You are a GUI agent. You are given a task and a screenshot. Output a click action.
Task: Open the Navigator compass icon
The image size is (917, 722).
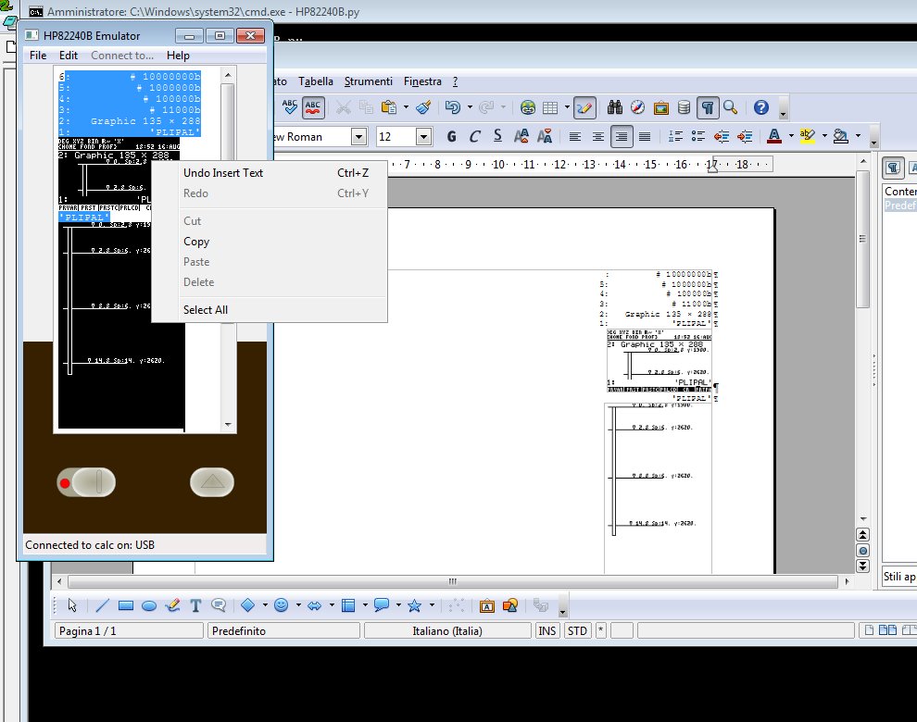coord(637,107)
